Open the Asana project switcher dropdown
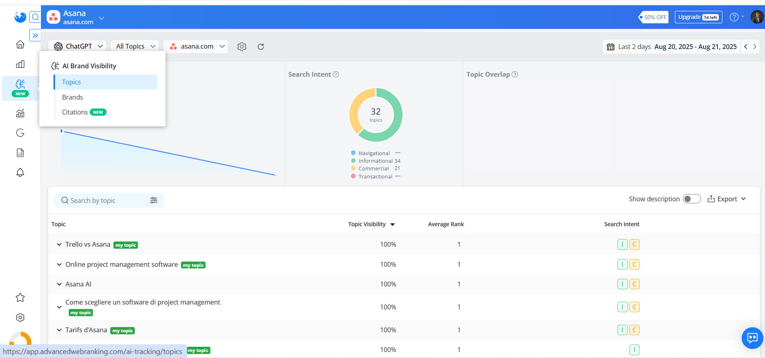Screen dimensions: 765x358 click(101, 18)
